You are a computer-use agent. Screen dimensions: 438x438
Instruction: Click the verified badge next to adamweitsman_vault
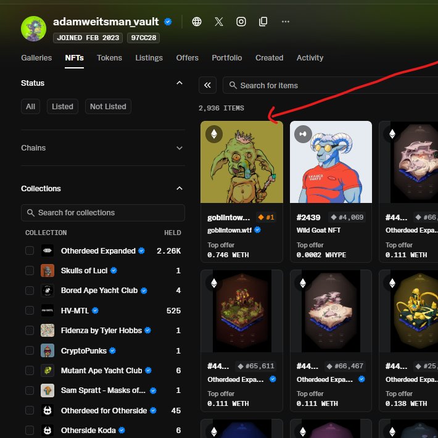(x=168, y=22)
